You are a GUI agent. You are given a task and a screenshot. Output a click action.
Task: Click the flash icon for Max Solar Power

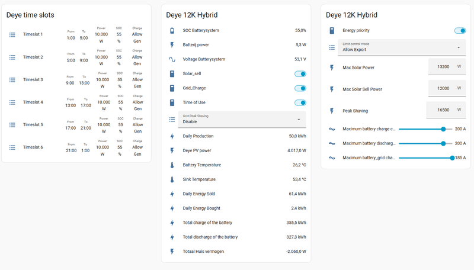pyautogui.click(x=332, y=67)
